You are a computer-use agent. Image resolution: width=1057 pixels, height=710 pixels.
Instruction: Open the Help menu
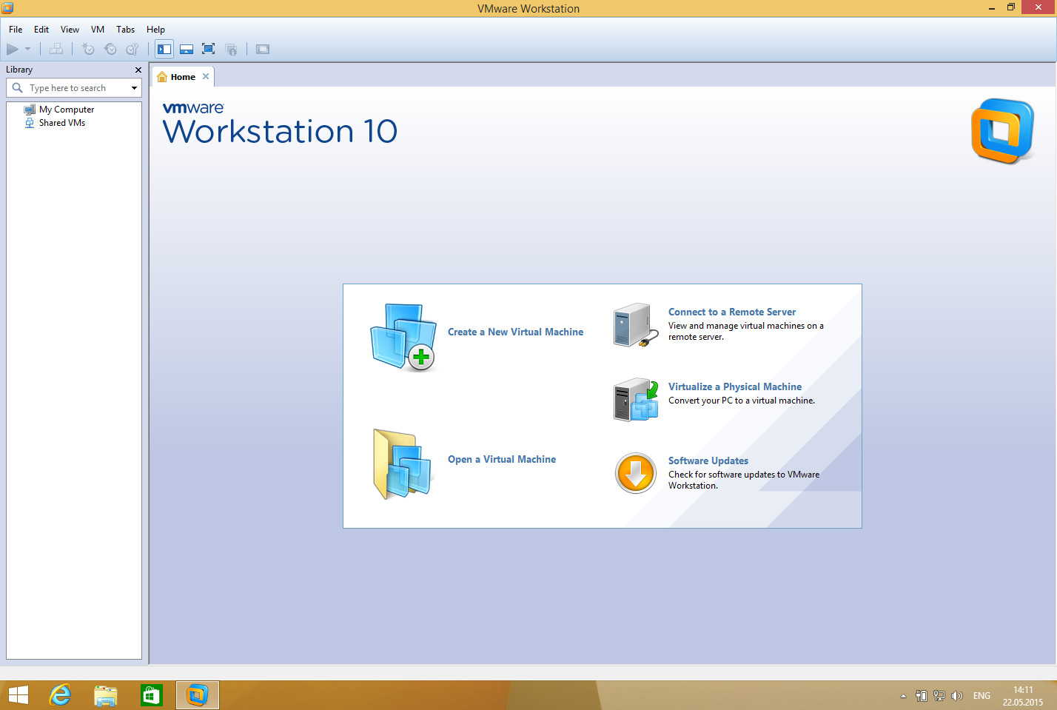[x=155, y=30]
